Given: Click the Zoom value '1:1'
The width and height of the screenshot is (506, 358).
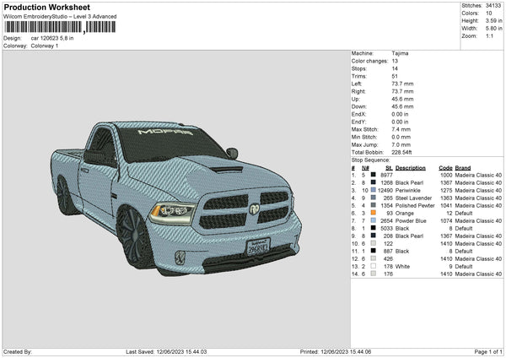Looking at the screenshot, I should [489, 35].
